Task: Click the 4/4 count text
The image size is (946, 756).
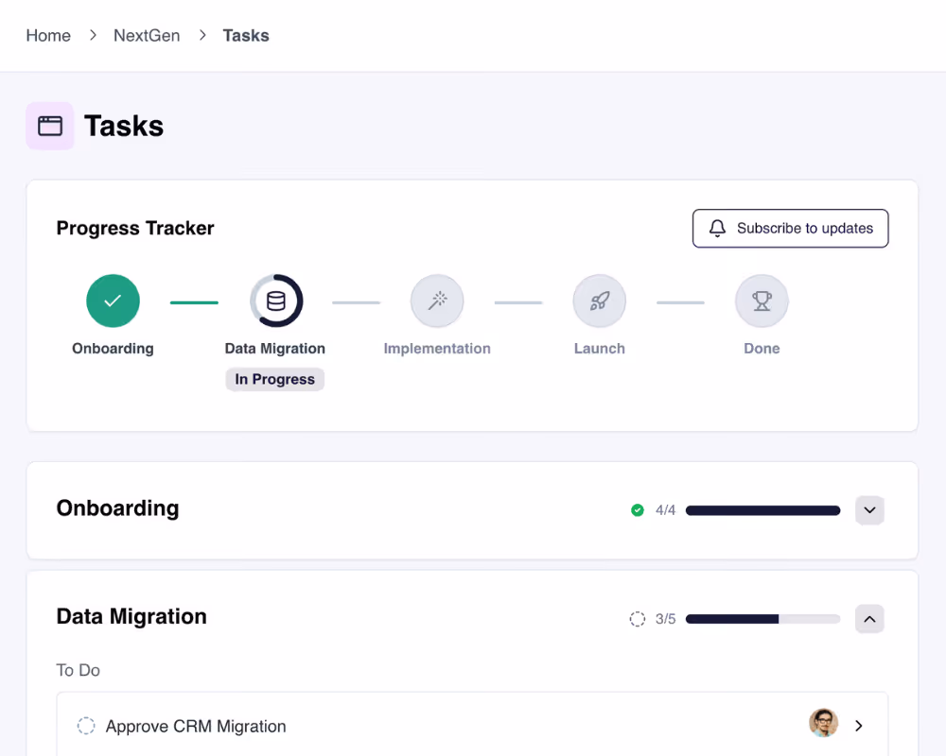Action: coord(665,510)
